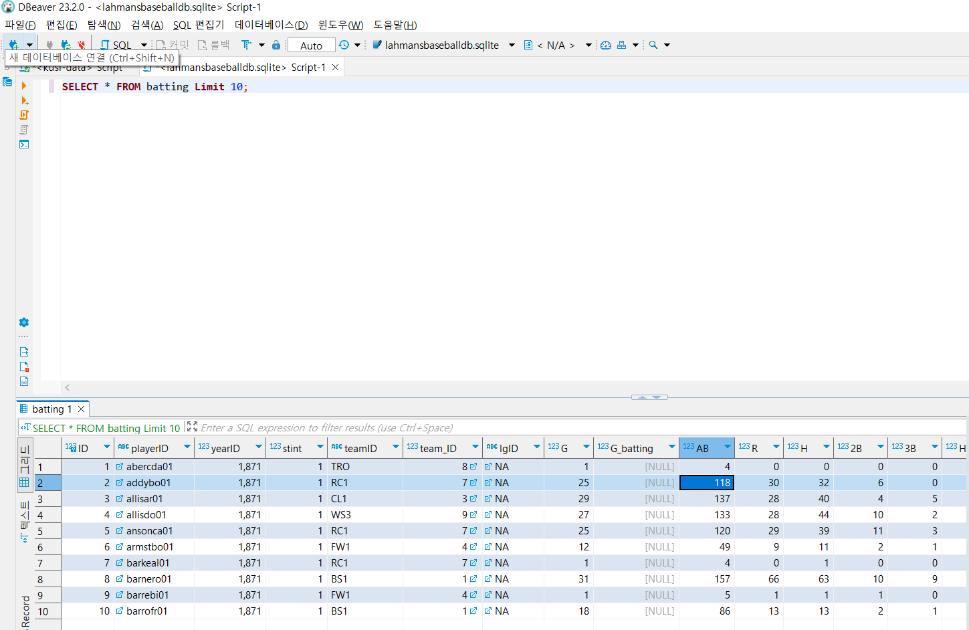The width and height of the screenshot is (969, 630).
Task: Open the 파일 menu
Action: tap(20, 25)
